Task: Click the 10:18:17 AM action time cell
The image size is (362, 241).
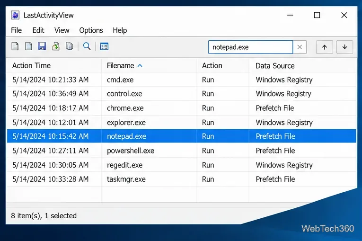Action: click(x=50, y=108)
